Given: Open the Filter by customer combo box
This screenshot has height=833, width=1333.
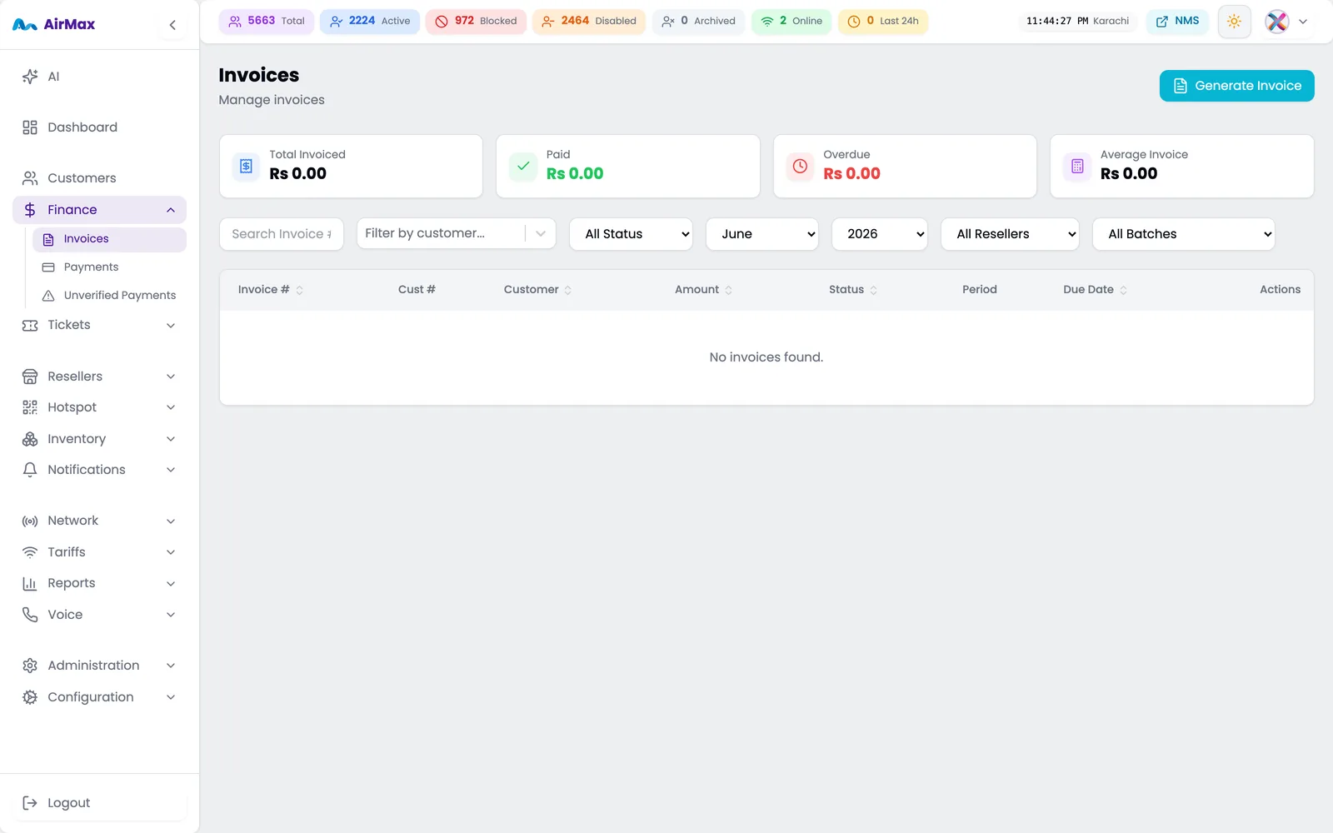Looking at the screenshot, I should pos(456,233).
